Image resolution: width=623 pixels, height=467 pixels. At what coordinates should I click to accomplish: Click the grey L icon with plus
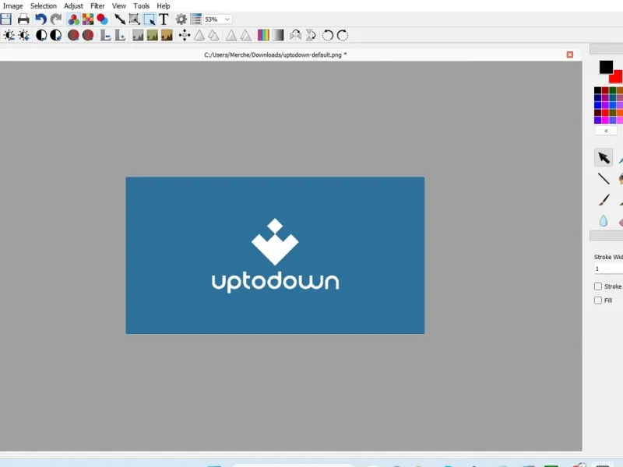pos(120,35)
